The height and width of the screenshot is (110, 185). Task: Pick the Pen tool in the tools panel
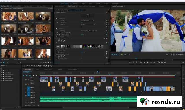pos(46,66)
